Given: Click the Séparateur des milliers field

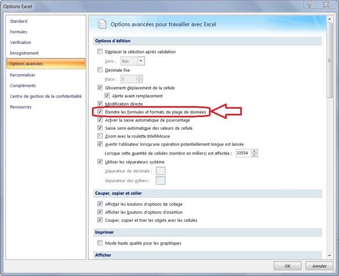Looking at the screenshot, I should pos(161,181).
